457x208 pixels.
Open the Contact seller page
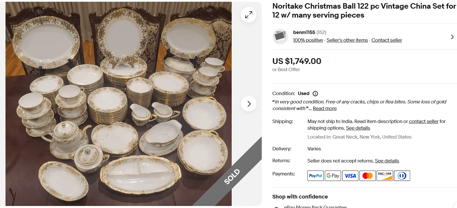[x=386, y=40]
